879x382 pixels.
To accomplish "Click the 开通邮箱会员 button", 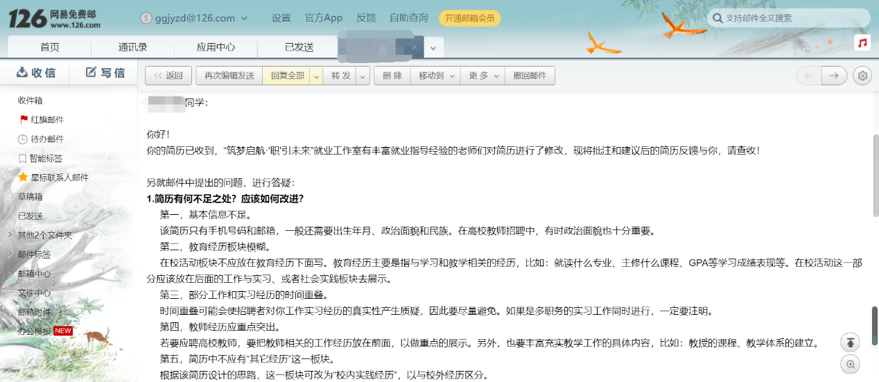I will click(x=469, y=18).
